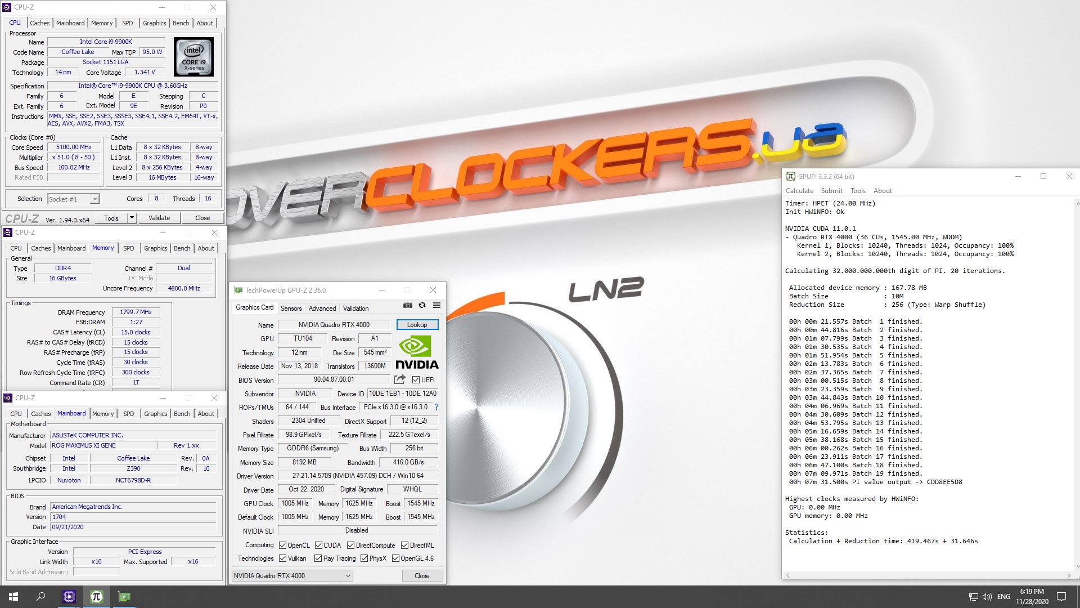
Task: Select the DRAM Frequency 1799.7 MHz value
Action: [x=136, y=312]
